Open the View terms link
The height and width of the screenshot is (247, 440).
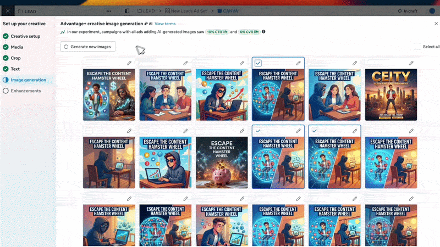[165, 24]
